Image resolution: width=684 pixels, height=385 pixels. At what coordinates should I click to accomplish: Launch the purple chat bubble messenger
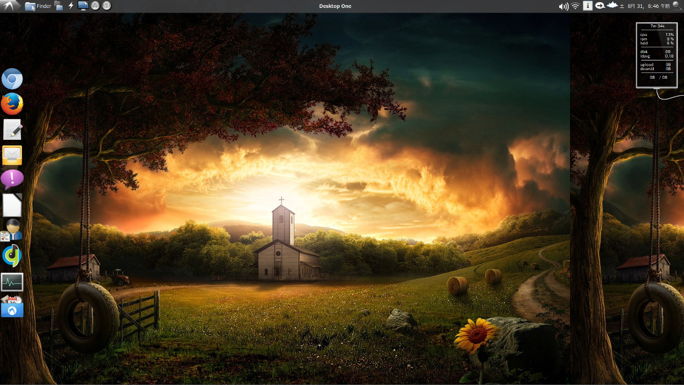coord(12,180)
